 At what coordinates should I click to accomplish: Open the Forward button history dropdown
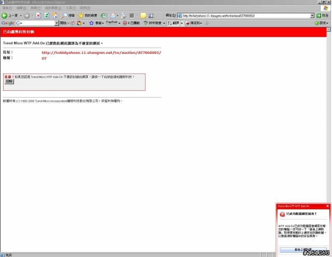32,16
